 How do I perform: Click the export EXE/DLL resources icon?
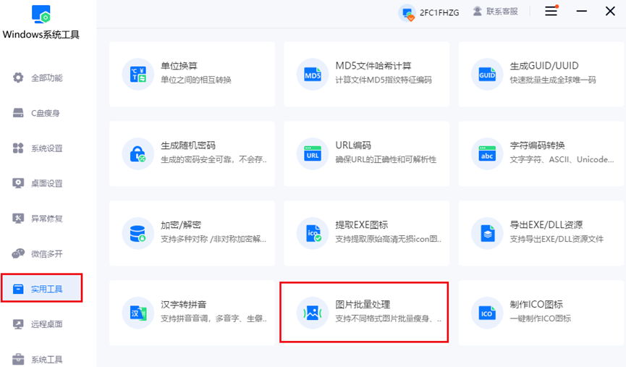487,233
